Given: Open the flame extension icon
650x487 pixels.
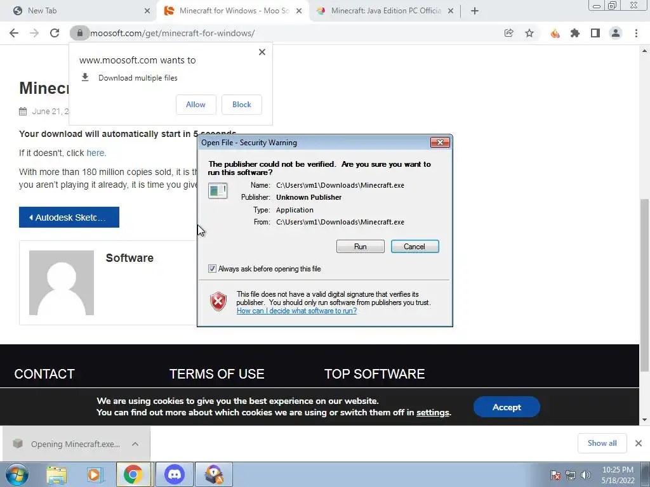Looking at the screenshot, I should click(555, 33).
